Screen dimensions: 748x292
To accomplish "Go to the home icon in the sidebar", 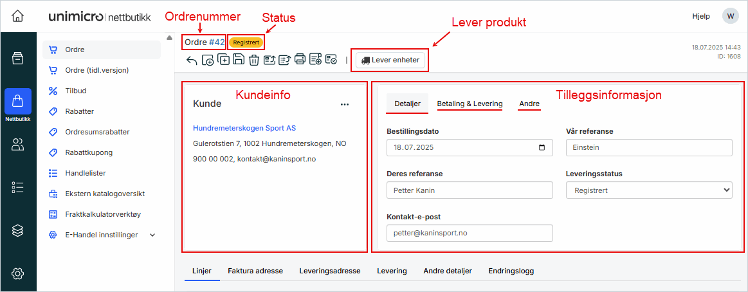I will click(18, 16).
